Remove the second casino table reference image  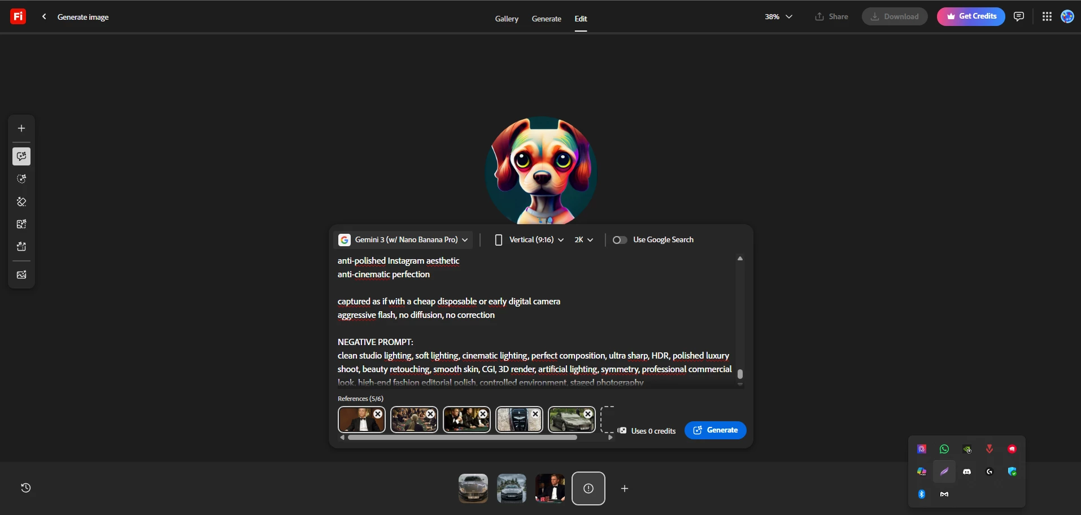click(430, 414)
